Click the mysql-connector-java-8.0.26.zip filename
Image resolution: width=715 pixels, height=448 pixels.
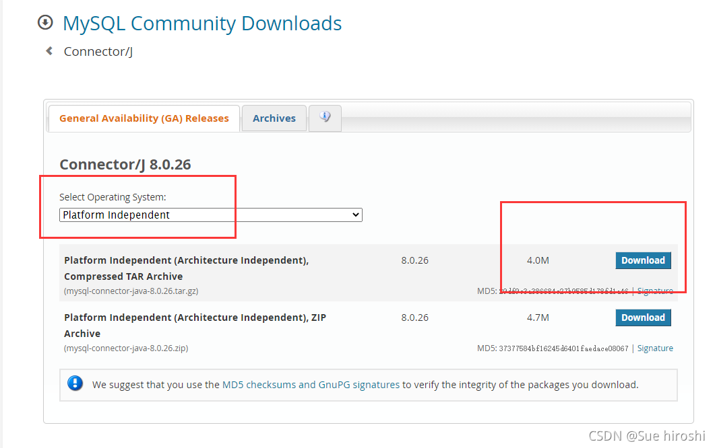pos(126,348)
